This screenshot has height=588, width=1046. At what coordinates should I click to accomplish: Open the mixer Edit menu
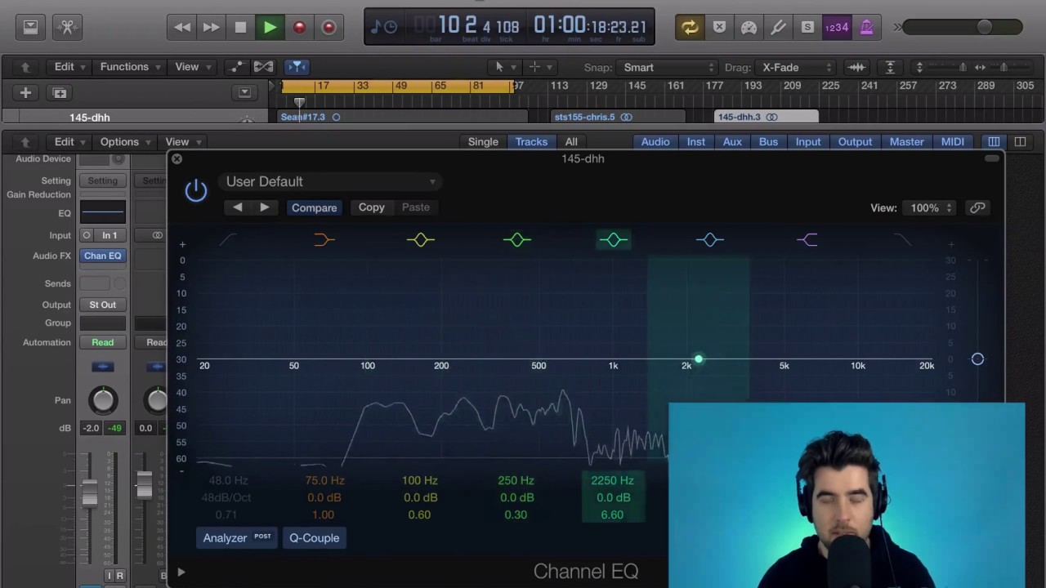pos(69,142)
